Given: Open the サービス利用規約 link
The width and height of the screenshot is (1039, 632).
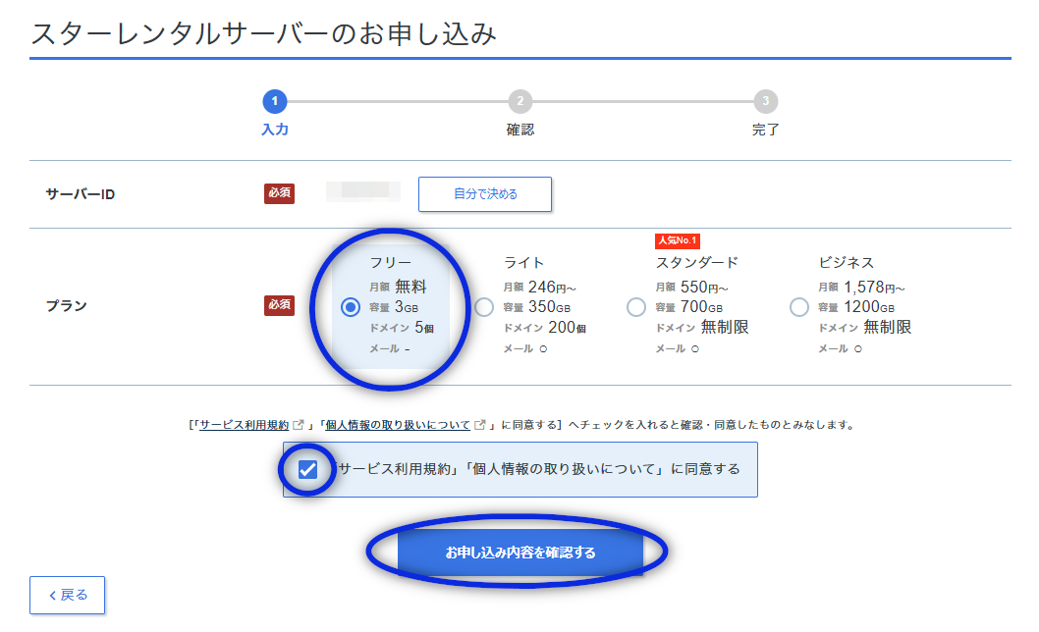Looking at the screenshot, I should click(x=244, y=425).
